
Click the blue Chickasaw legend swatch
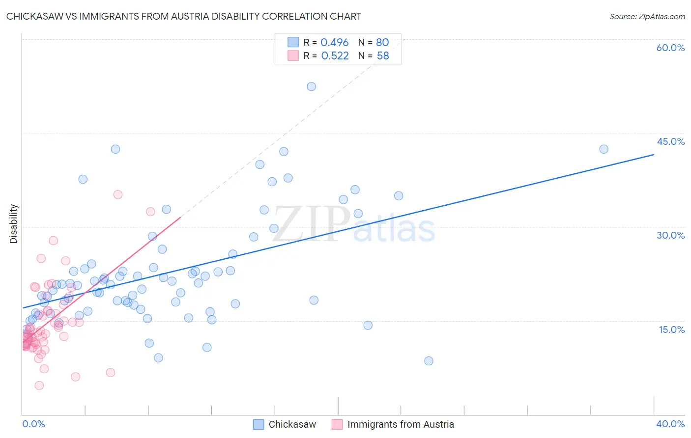point(259,424)
